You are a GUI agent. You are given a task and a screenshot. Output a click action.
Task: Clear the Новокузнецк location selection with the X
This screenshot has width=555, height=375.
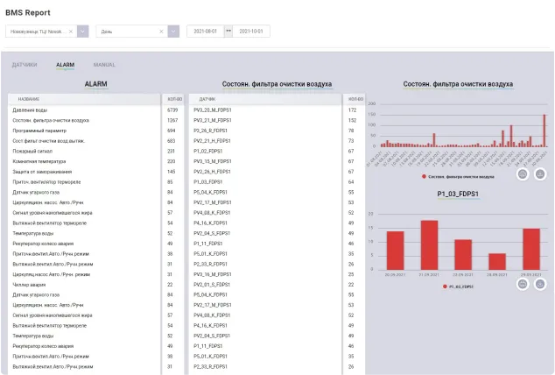71,31
